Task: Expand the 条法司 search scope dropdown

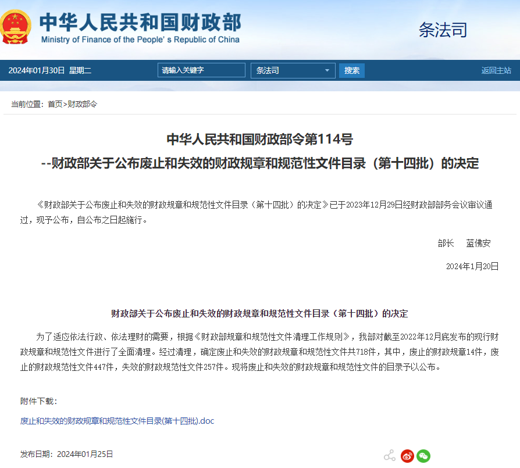Action: [293, 70]
